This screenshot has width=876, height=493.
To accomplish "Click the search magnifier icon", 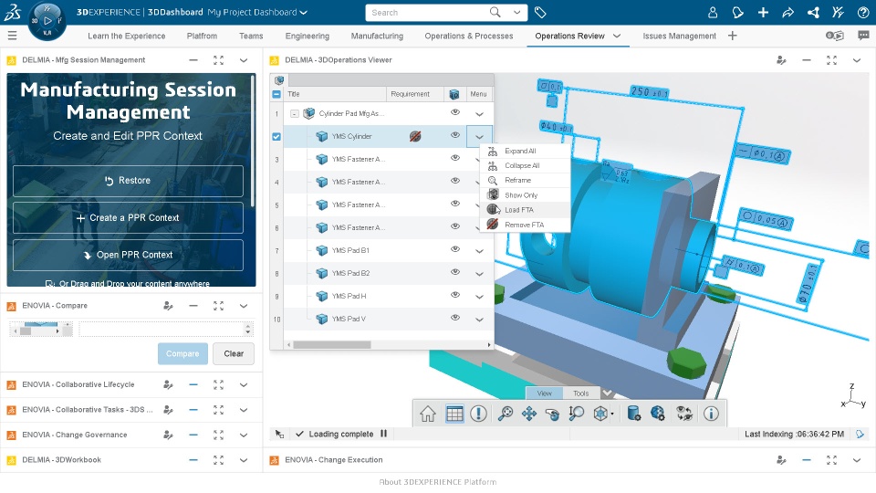I will pos(495,12).
